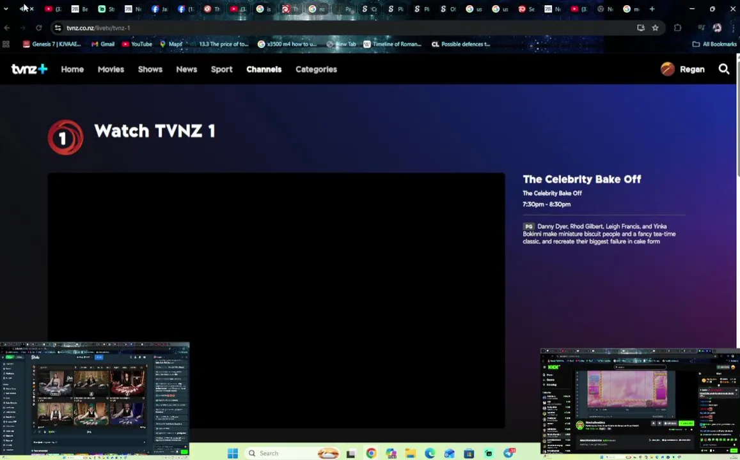Viewport: 740px width, 460px height.
Task: Open the tab search dropdown arrow
Action: [6, 8]
